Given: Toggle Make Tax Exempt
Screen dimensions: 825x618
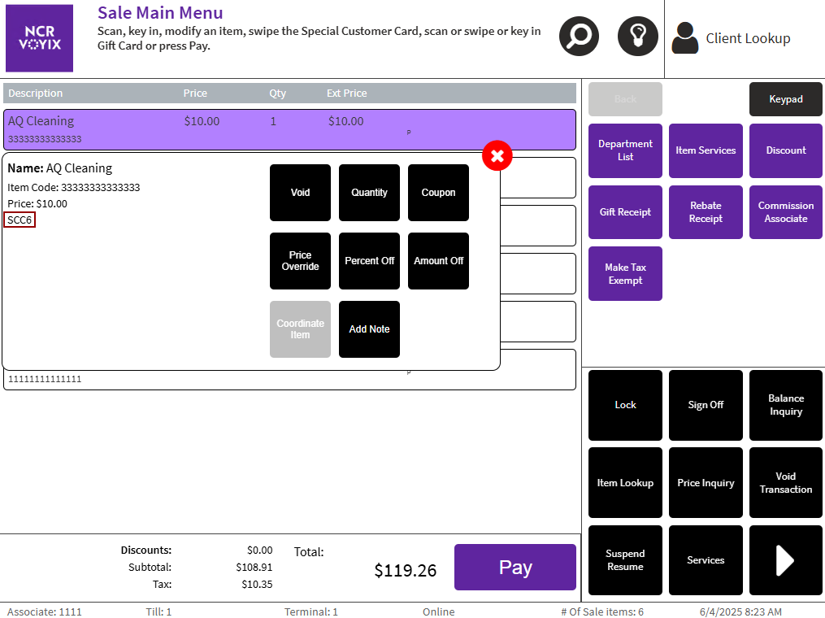Looking at the screenshot, I should [625, 274].
